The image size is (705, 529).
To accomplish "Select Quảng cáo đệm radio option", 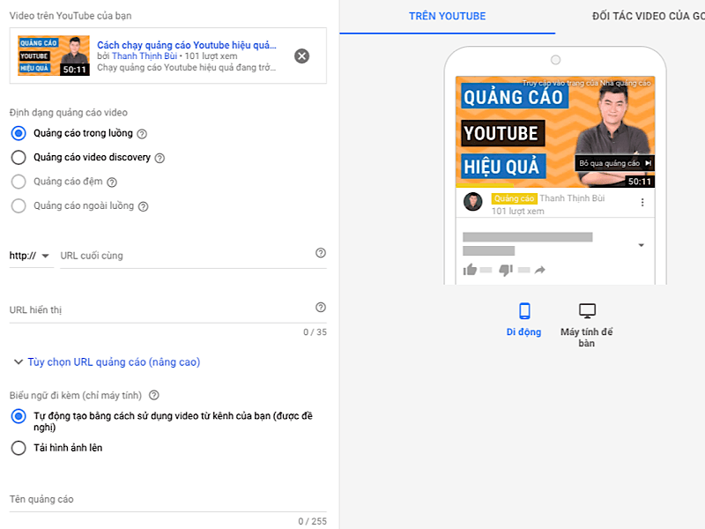I will tap(19, 182).
